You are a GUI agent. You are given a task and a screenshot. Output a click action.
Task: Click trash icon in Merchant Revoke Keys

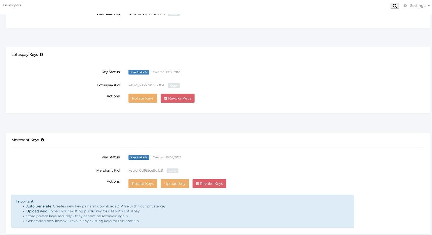(x=197, y=183)
